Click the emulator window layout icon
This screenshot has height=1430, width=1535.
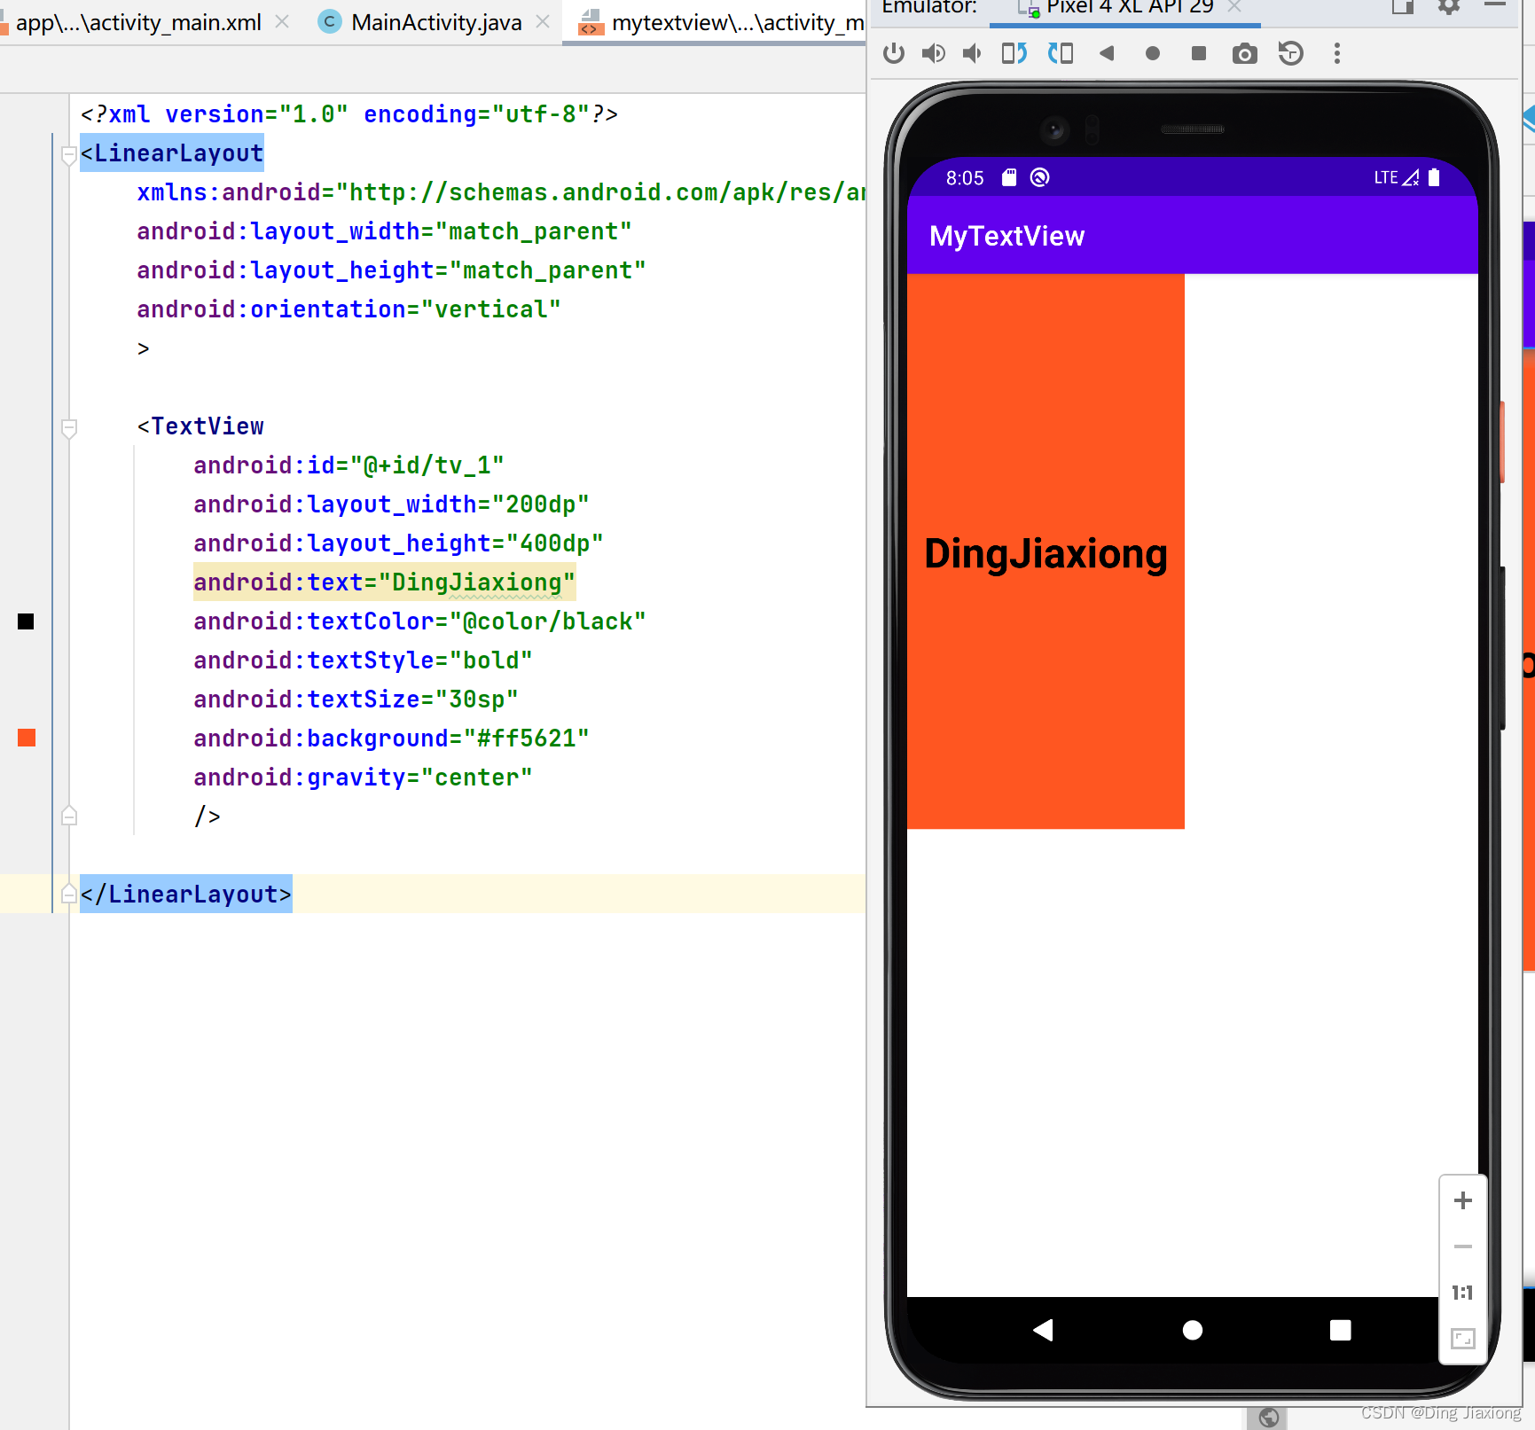[1402, 6]
